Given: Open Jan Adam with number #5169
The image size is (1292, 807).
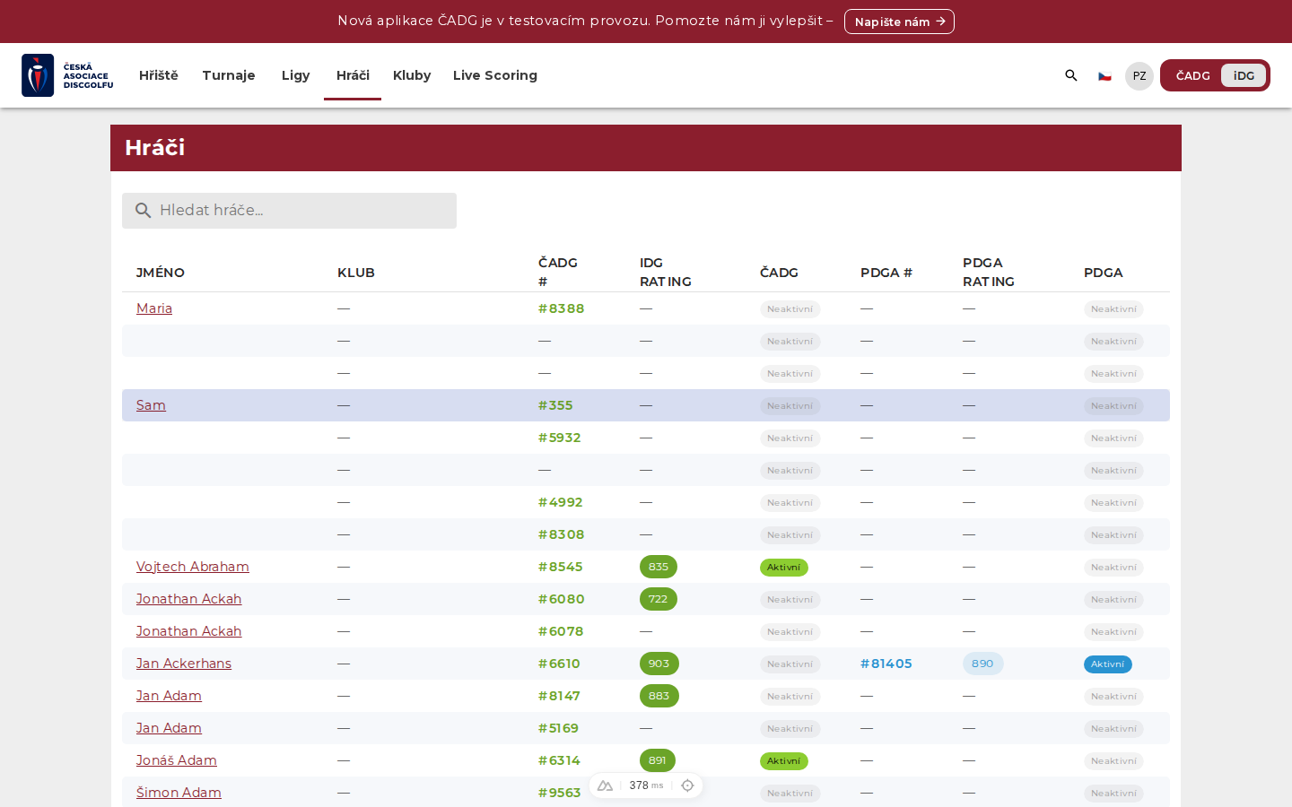Looking at the screenshot, I should click(169, 728).
